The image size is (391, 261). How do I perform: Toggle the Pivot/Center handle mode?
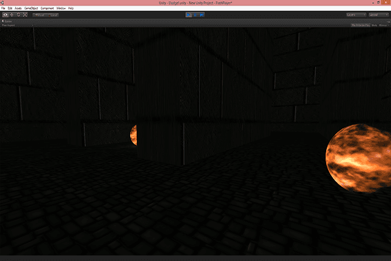point(40,14)
